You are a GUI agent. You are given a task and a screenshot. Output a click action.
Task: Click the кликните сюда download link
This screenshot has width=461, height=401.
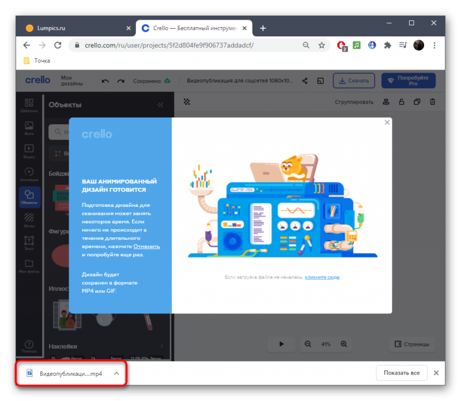coord(322,277)
